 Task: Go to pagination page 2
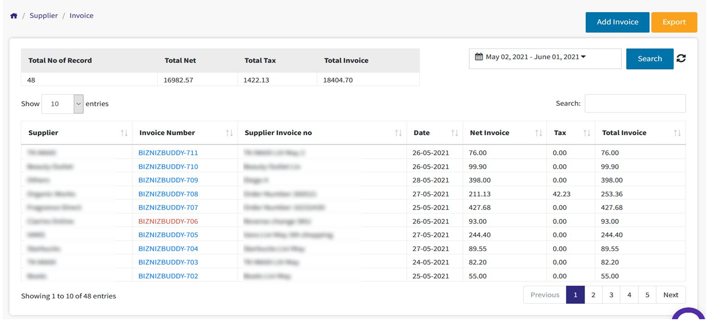coord(593,295)
